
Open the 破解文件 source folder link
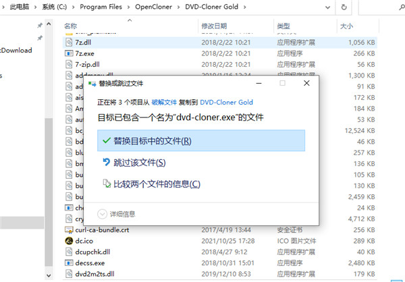pos(164,103)
